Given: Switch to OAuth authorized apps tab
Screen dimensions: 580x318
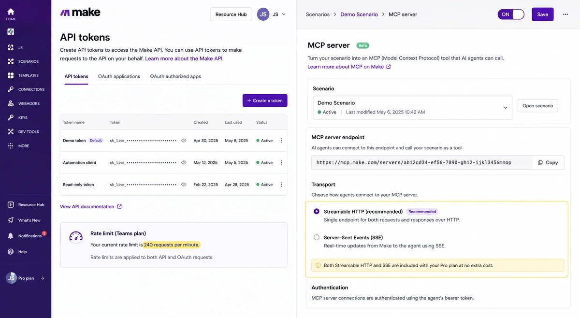Looking at the screenshot, I should click(x=175, y=76).
